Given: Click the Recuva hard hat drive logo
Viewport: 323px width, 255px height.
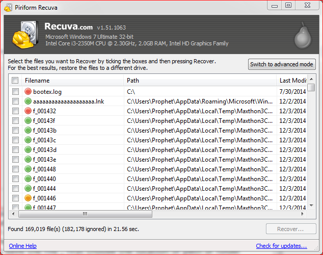Looking at the screenshot, I should coord(25,35).
